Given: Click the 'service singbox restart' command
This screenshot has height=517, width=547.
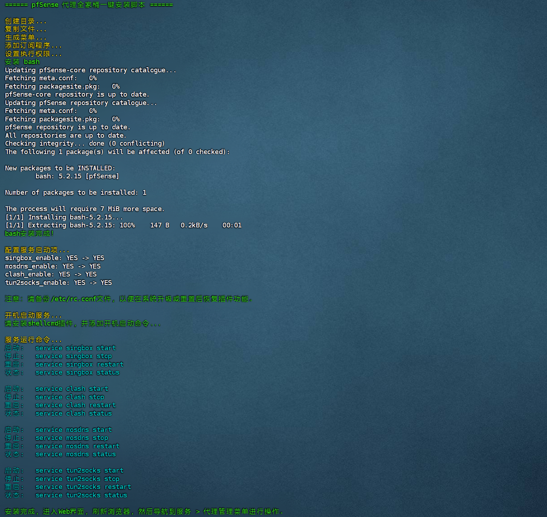Looking at the screenshot, I should coord(79,364).
